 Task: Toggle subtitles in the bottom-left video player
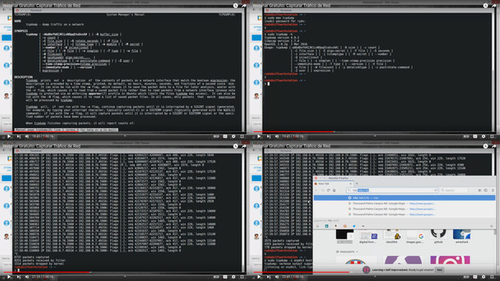[x=225, y=277]
